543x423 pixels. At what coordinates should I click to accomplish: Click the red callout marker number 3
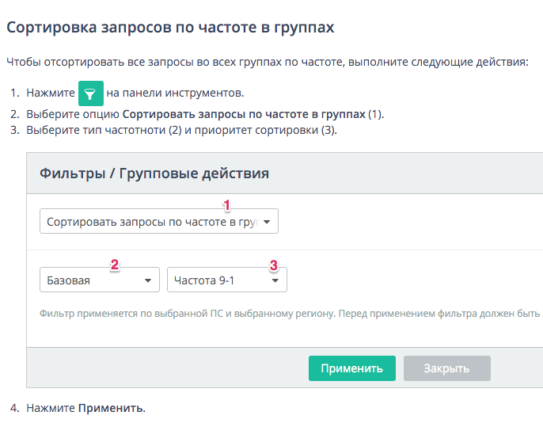[274, 265]
